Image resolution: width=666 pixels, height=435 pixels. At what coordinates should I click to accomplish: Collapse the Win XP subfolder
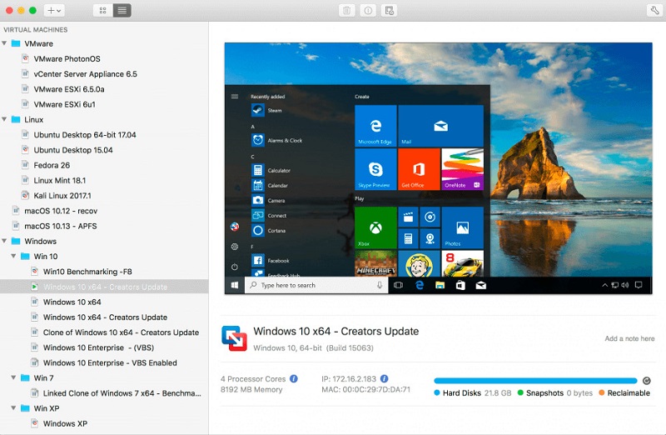(13, 408)
